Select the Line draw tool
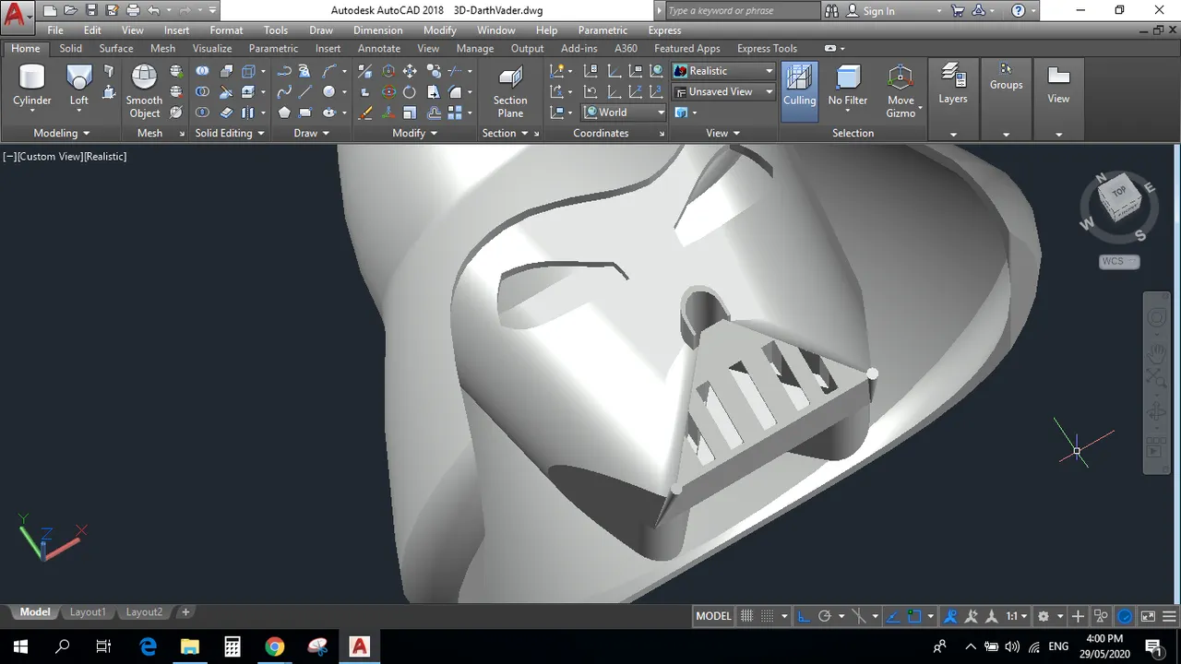 coord(305,92)
